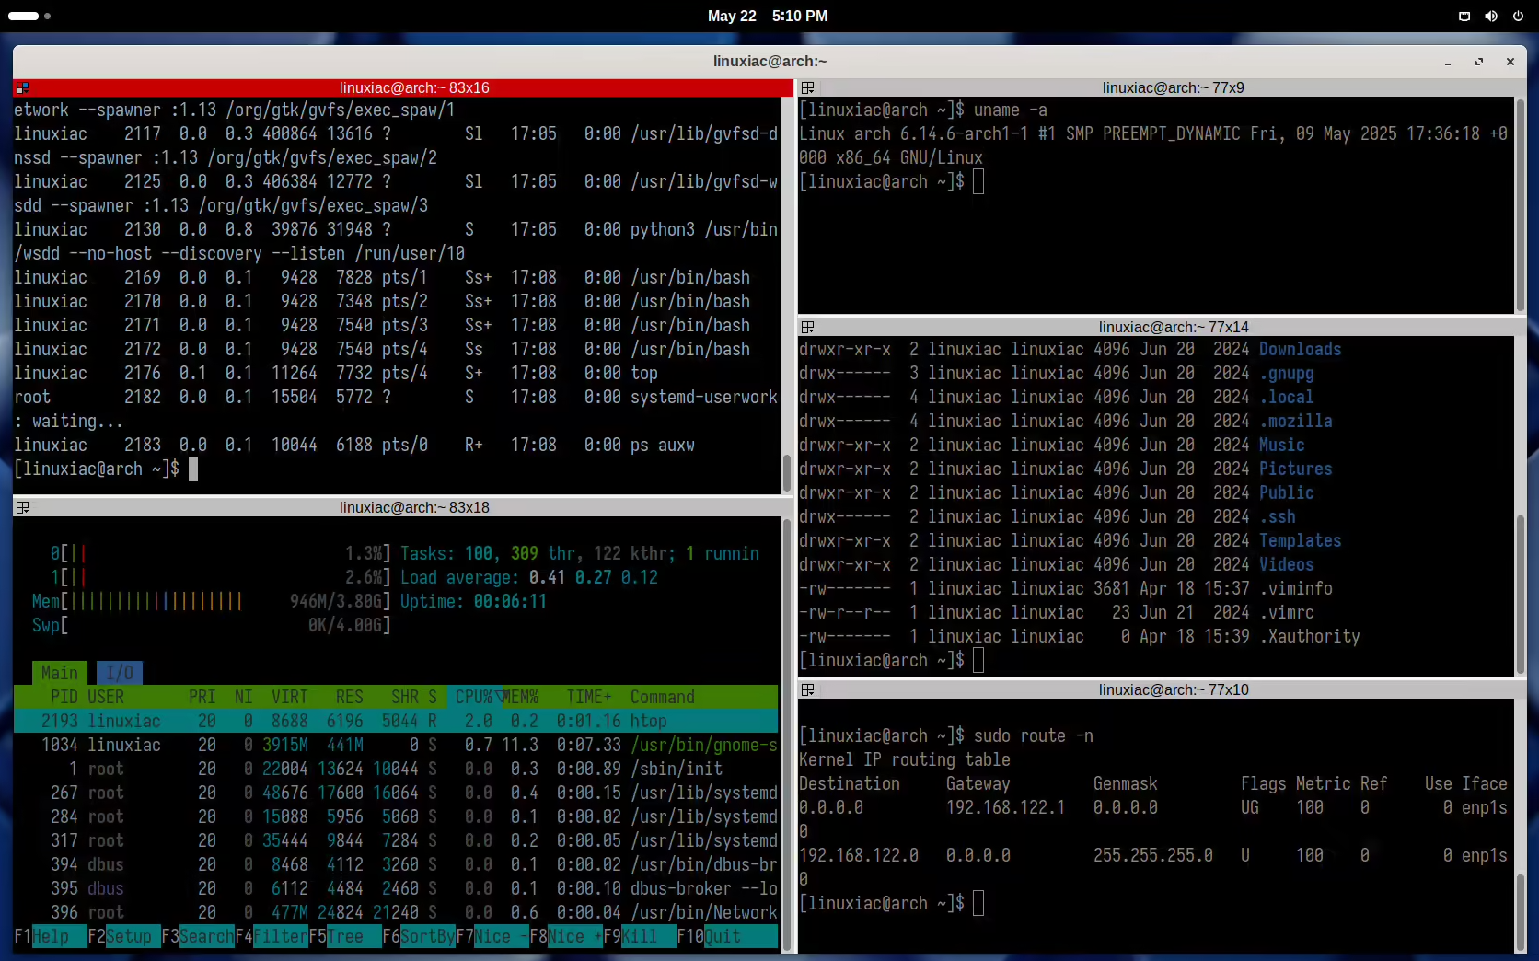Open the power menu icon in top bar

click(x=1518, y=16)
